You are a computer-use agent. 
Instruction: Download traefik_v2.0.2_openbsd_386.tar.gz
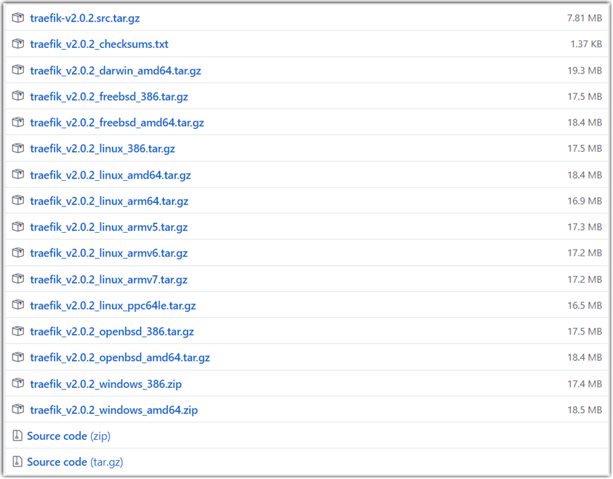click(x=112, y=331)
